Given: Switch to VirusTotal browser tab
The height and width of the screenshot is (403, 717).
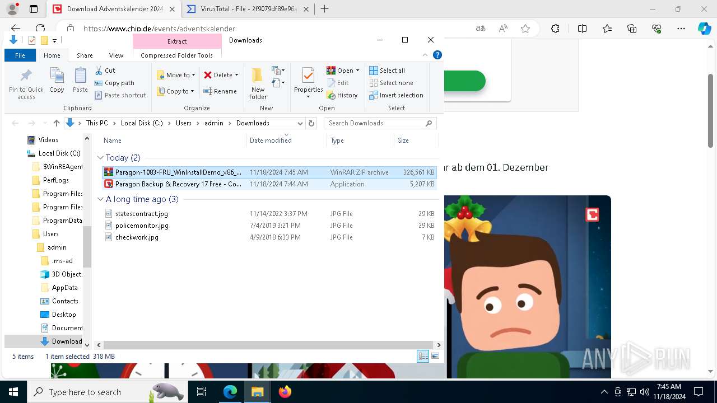Looking at the screenshot, I should [249, 9].
